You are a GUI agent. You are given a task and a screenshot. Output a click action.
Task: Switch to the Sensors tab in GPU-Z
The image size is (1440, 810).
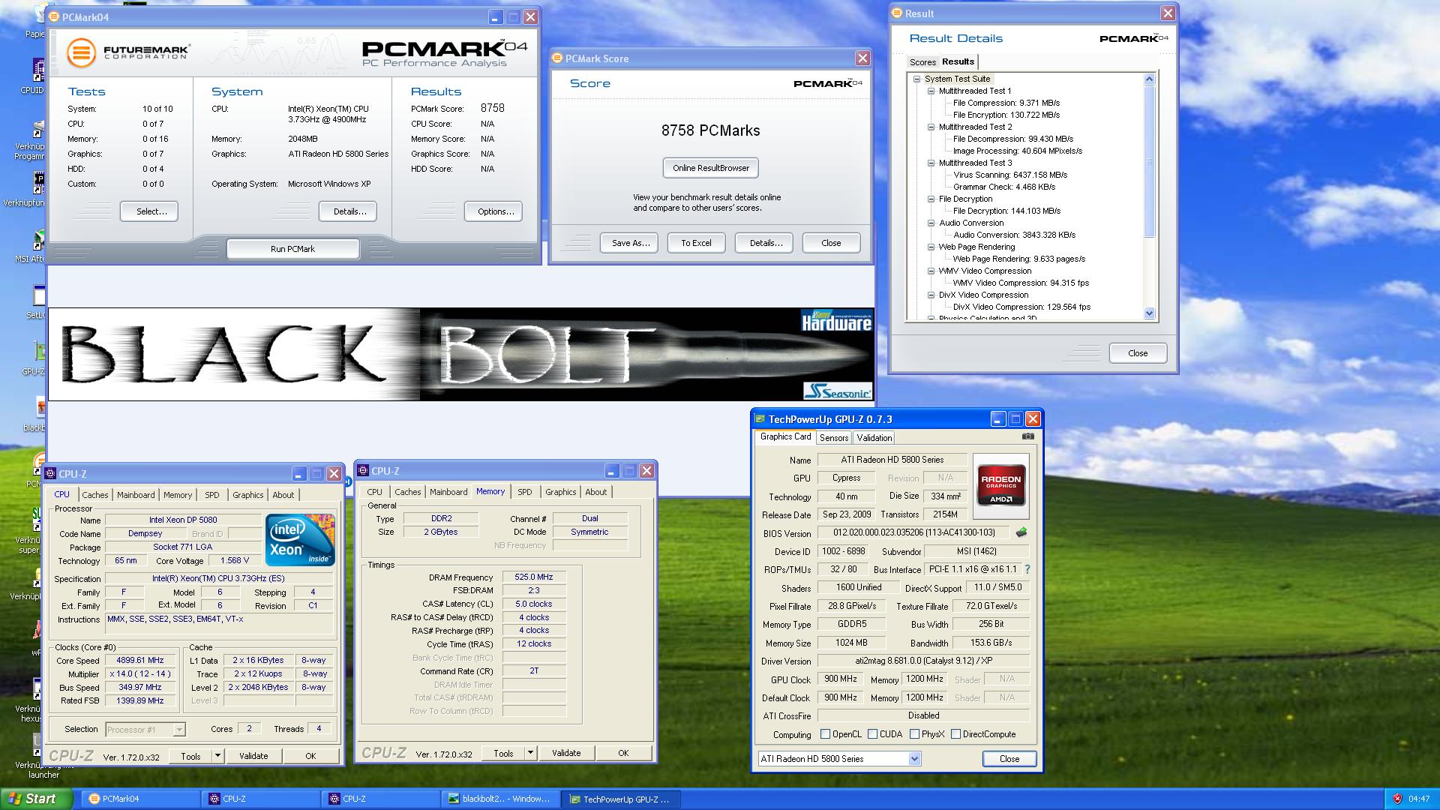pyautogui.click(x=833, y=438)
